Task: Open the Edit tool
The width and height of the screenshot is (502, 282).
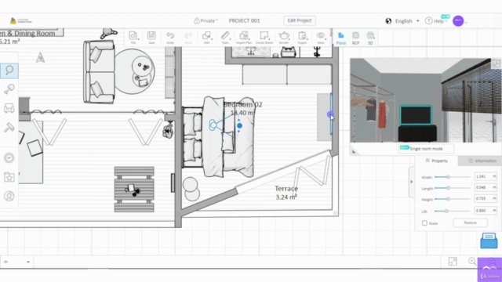Action: 207,38
